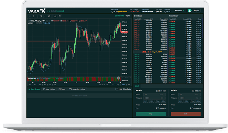Choose 75% in Sell BTC amount
Viewport: 228px width, 133px height.
coord(192,101)
